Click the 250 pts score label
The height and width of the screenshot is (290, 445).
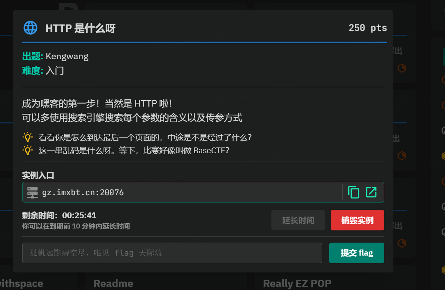[x=368, y=28]
